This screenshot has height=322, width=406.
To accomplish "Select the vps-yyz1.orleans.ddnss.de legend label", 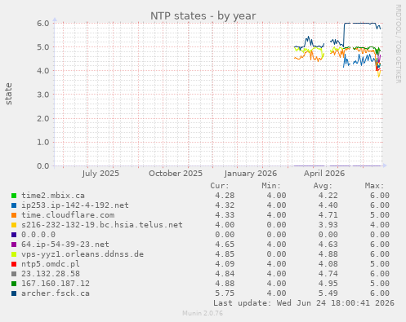I will (x=83, y=254).
